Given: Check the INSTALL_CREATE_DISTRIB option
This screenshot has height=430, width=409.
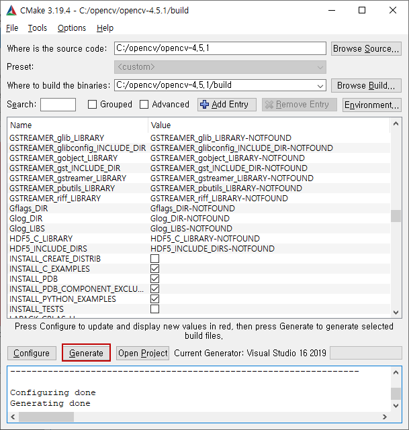Looking at the screenshot, I should (x=155, y=258).
